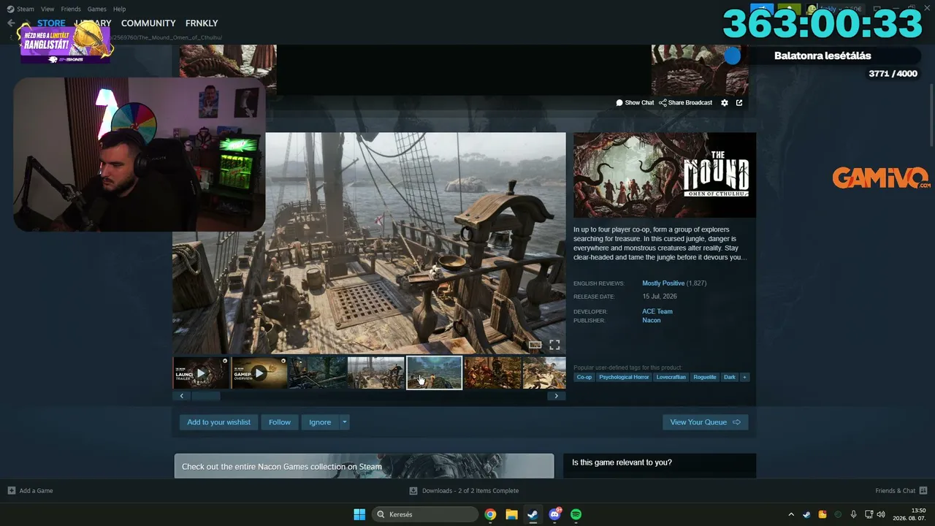Image resolution: width=935 pixels, height=526 pixels.
Task: Open the View menu
Action: pyautogui.click(x=47, y=9)
